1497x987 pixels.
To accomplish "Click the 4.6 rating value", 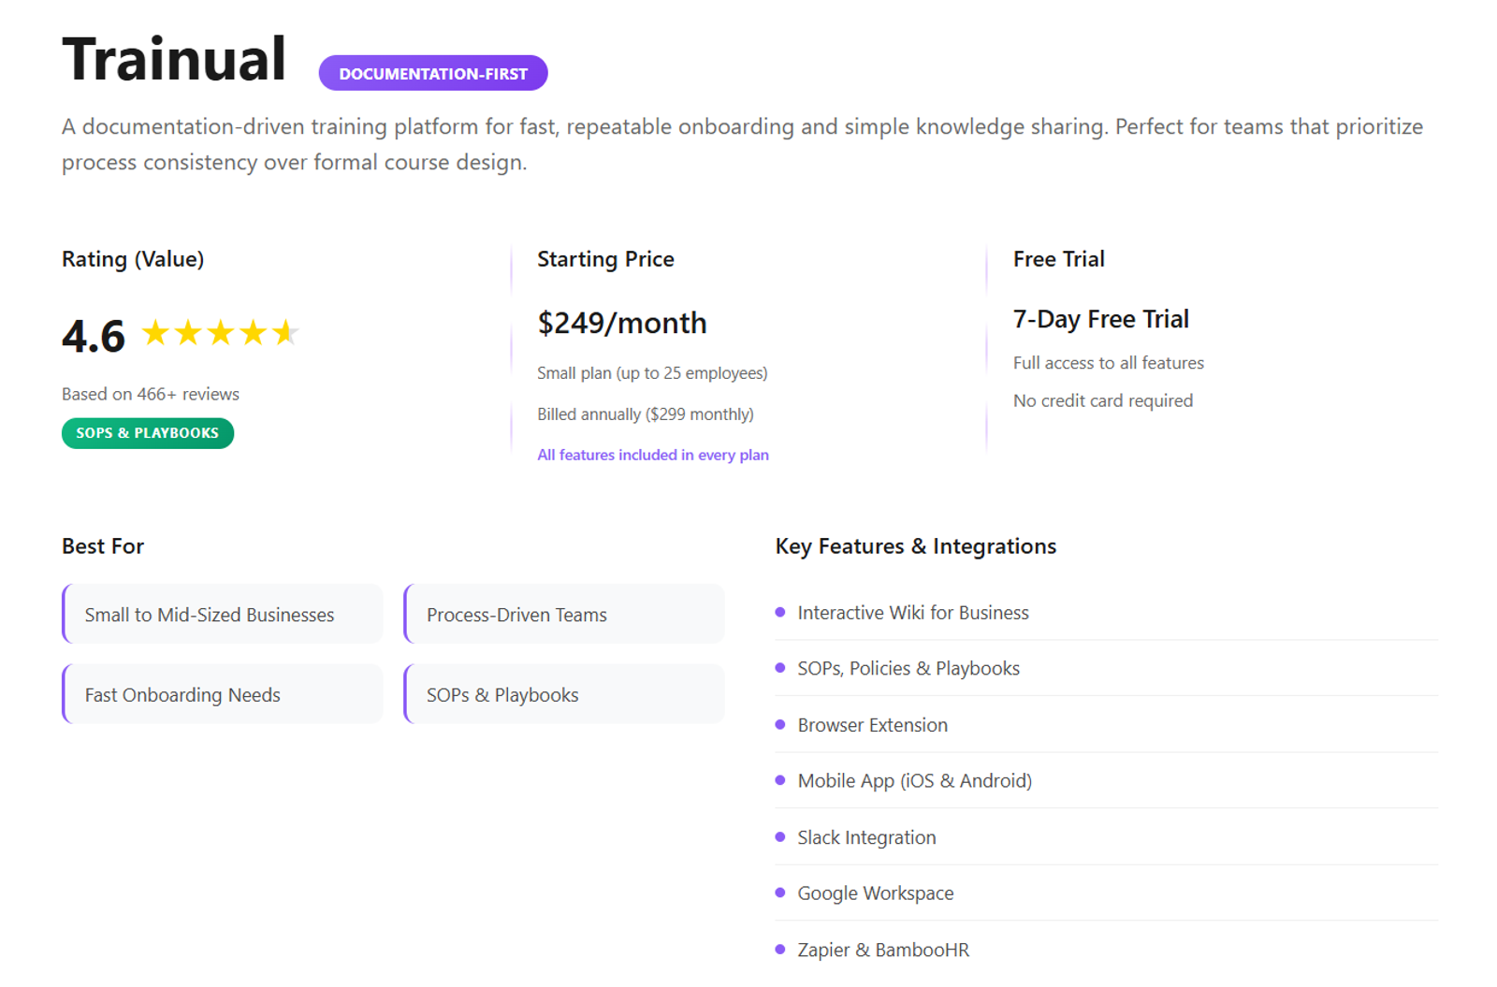I will coord(94,336).
